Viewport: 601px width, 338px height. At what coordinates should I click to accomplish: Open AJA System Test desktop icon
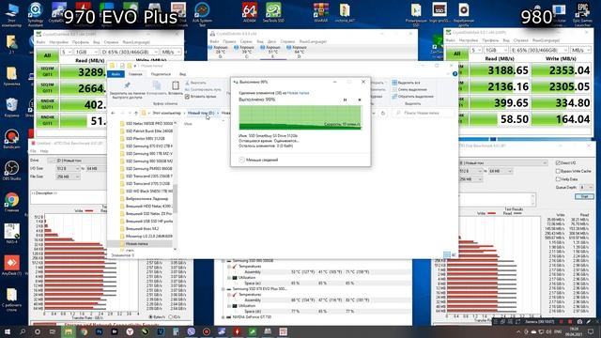(x=202, y=14)
